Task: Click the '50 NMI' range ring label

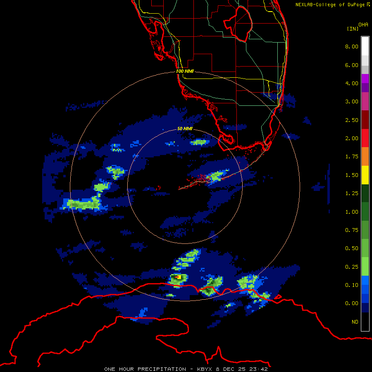Action: [x=185, y=129]
